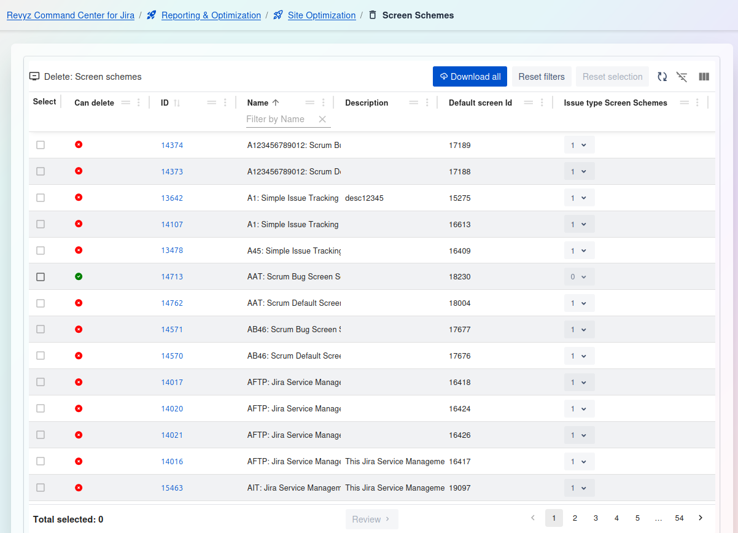Go to page 3 in pagination
738x533 pixels.
point(596,518)
